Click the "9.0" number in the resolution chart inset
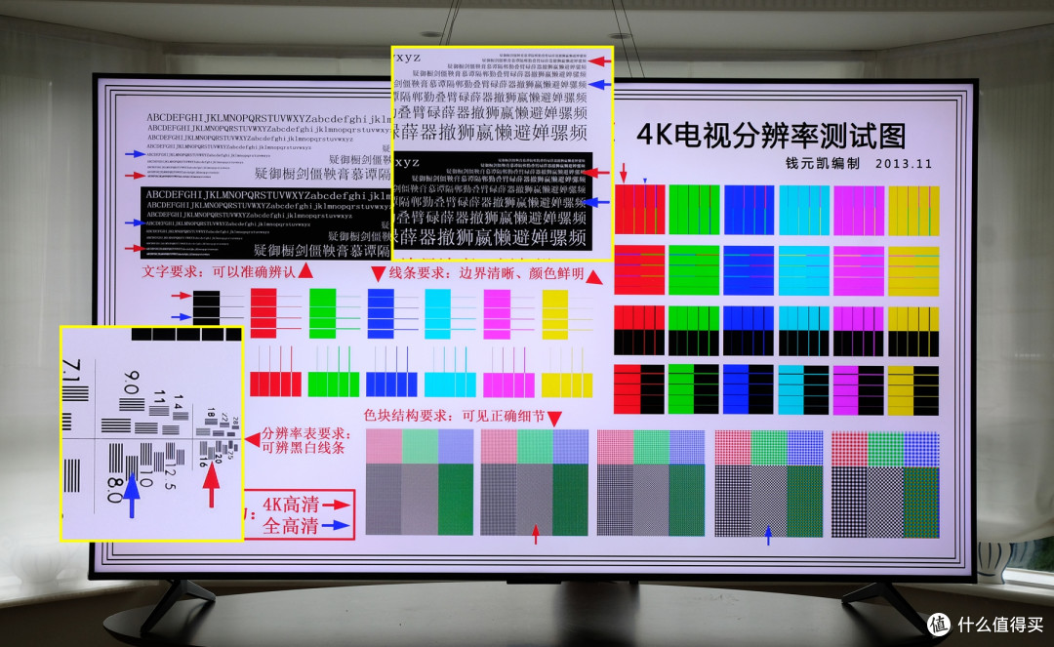 click(x=131, y=383)
